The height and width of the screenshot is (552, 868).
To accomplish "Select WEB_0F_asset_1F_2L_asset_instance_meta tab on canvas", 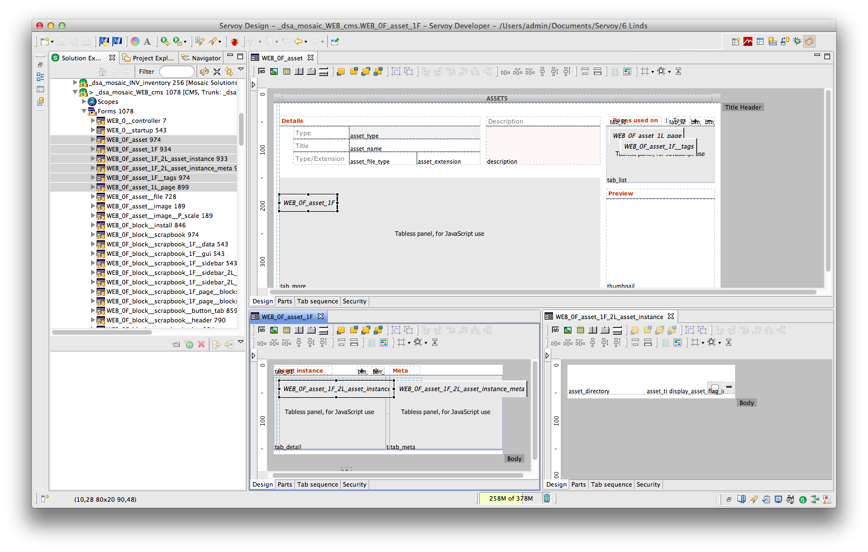I will pyautogui.click(x=461, y=389).
